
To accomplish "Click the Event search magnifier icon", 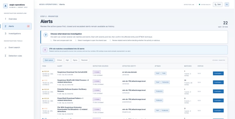I will click(x=6, y=48).
